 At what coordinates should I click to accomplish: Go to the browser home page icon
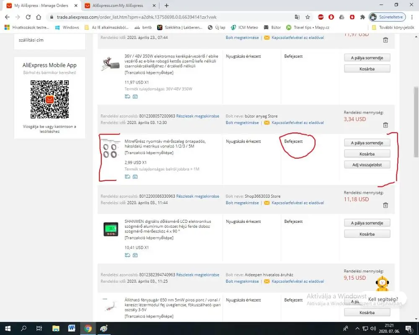39,17
